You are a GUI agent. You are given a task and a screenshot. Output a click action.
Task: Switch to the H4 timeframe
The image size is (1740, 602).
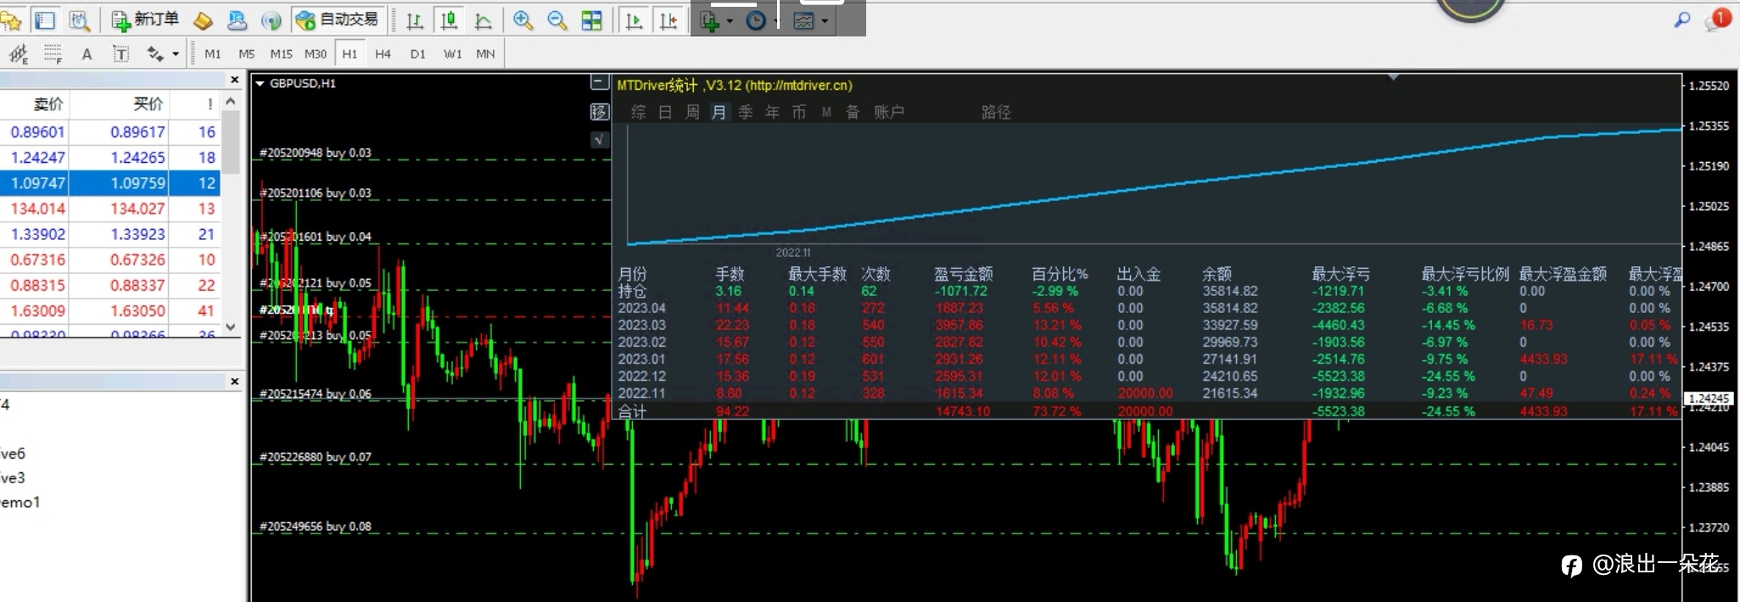click(383, 54)
